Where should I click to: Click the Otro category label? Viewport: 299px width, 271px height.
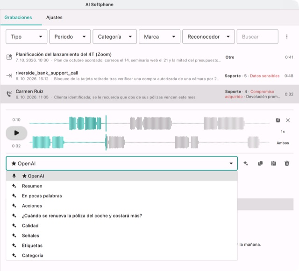(230, 57)
